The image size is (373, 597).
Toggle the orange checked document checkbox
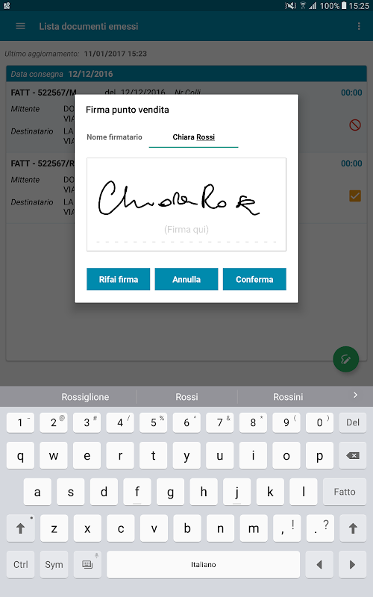pos(355,196)
